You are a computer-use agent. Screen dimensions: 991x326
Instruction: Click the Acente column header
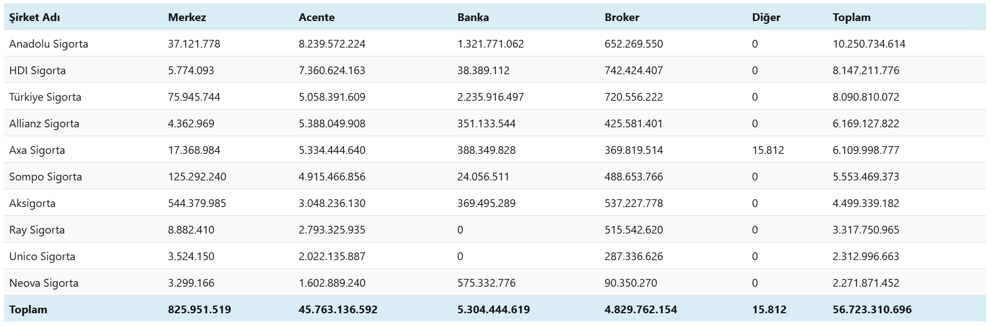[317, 17]
